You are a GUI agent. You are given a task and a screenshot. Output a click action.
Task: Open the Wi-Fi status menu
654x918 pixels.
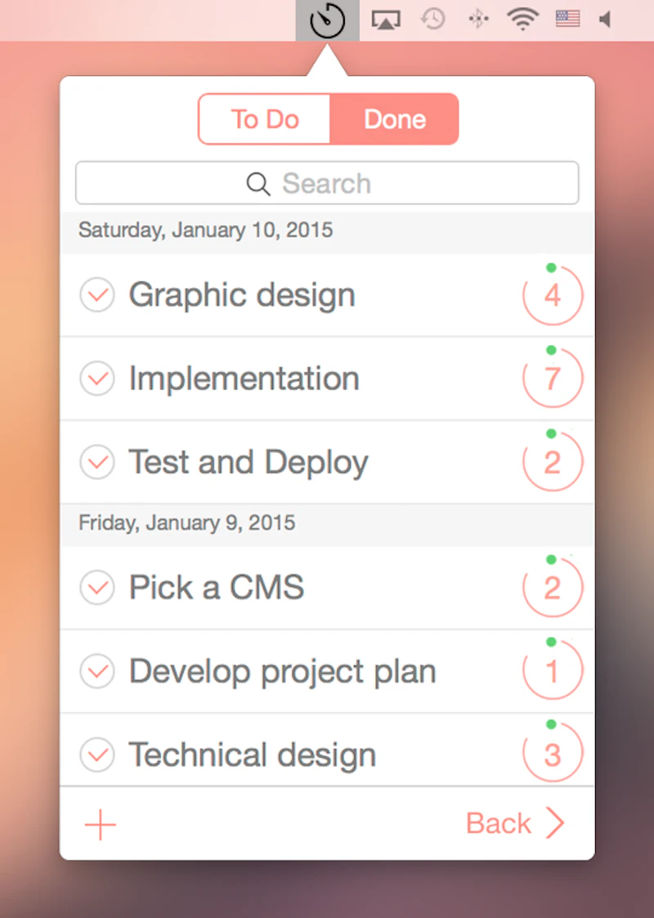pyautogui.click(x=522, y=19)
